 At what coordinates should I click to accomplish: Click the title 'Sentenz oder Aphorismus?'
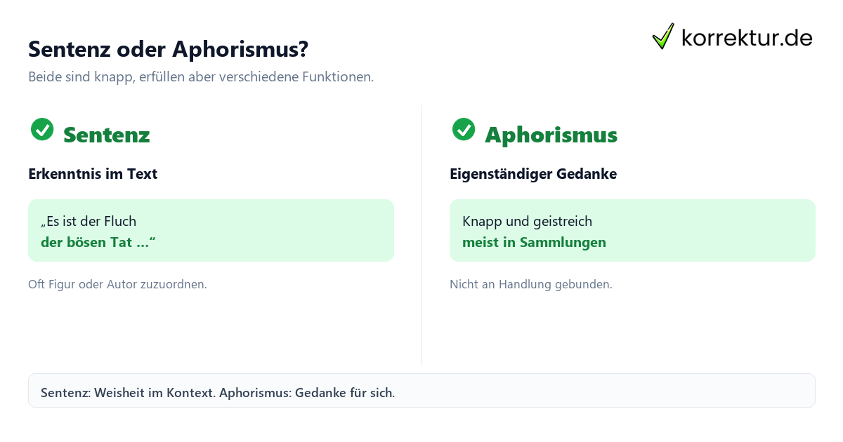point(168,50)
